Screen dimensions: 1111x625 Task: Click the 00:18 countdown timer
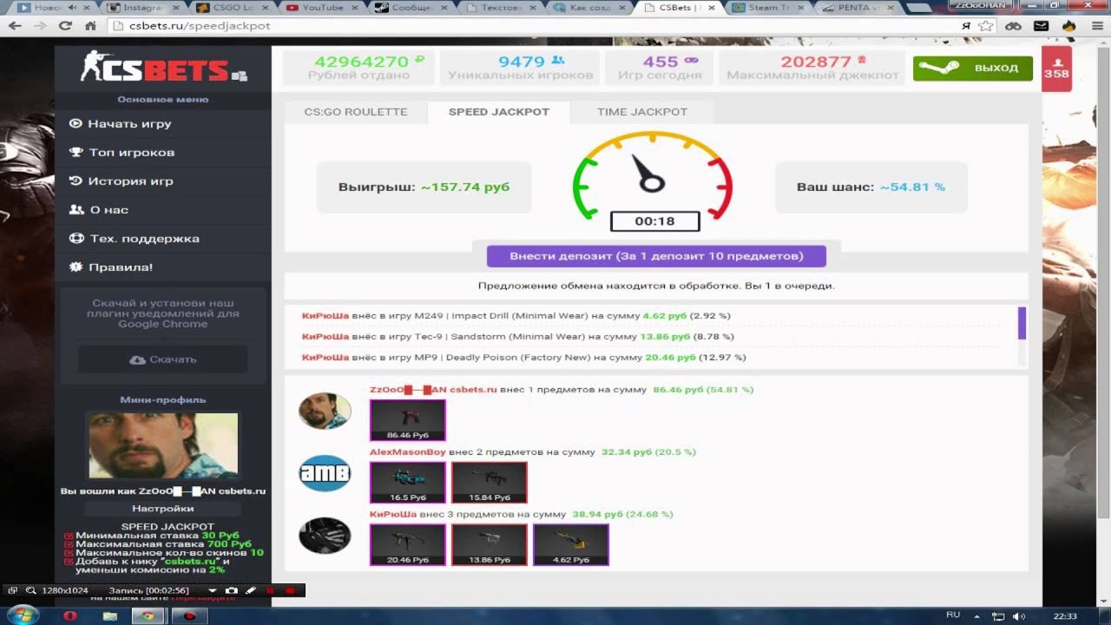coord(654,221)
